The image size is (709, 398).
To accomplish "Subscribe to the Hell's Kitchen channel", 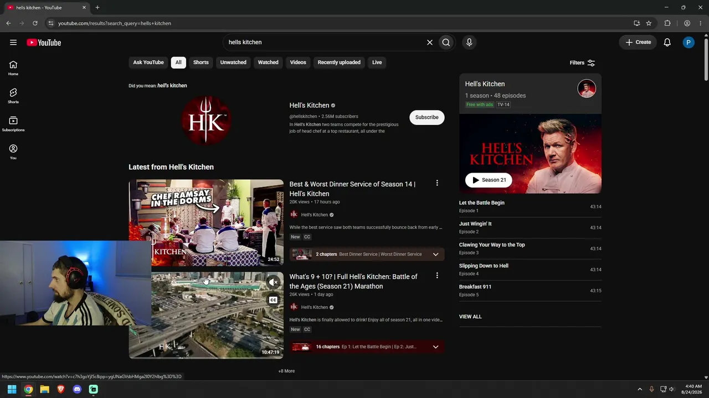I will click(x=427, y=117).
